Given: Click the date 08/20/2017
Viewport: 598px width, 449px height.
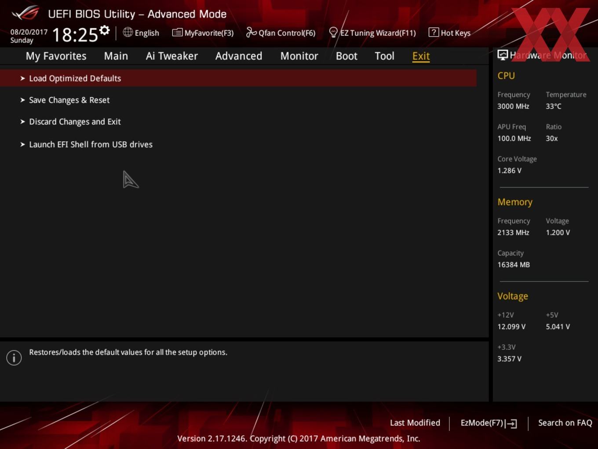Looking at the screenshot, I should point(29,32).
